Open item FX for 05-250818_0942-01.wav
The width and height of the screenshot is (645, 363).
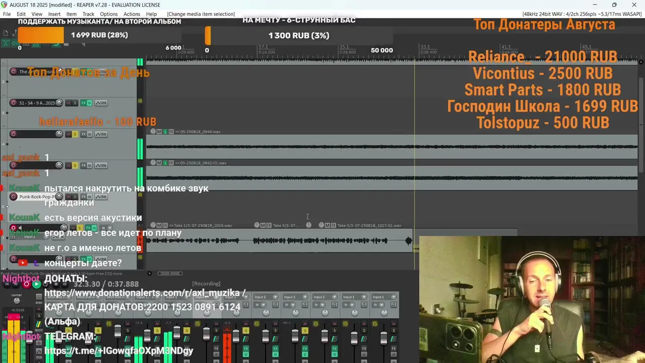(x=171, y=163)
